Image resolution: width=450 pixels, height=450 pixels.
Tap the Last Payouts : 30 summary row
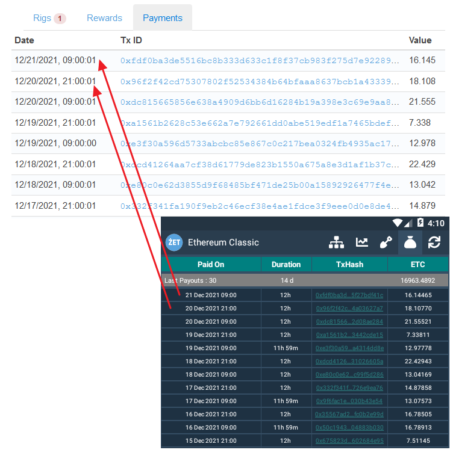tap(305, 280)
